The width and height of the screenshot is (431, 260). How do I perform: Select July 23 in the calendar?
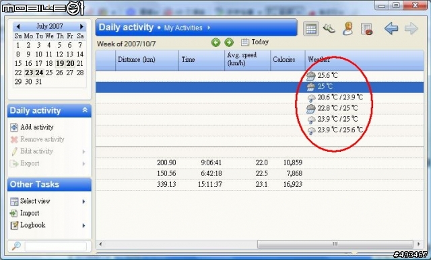coord(29,73)
